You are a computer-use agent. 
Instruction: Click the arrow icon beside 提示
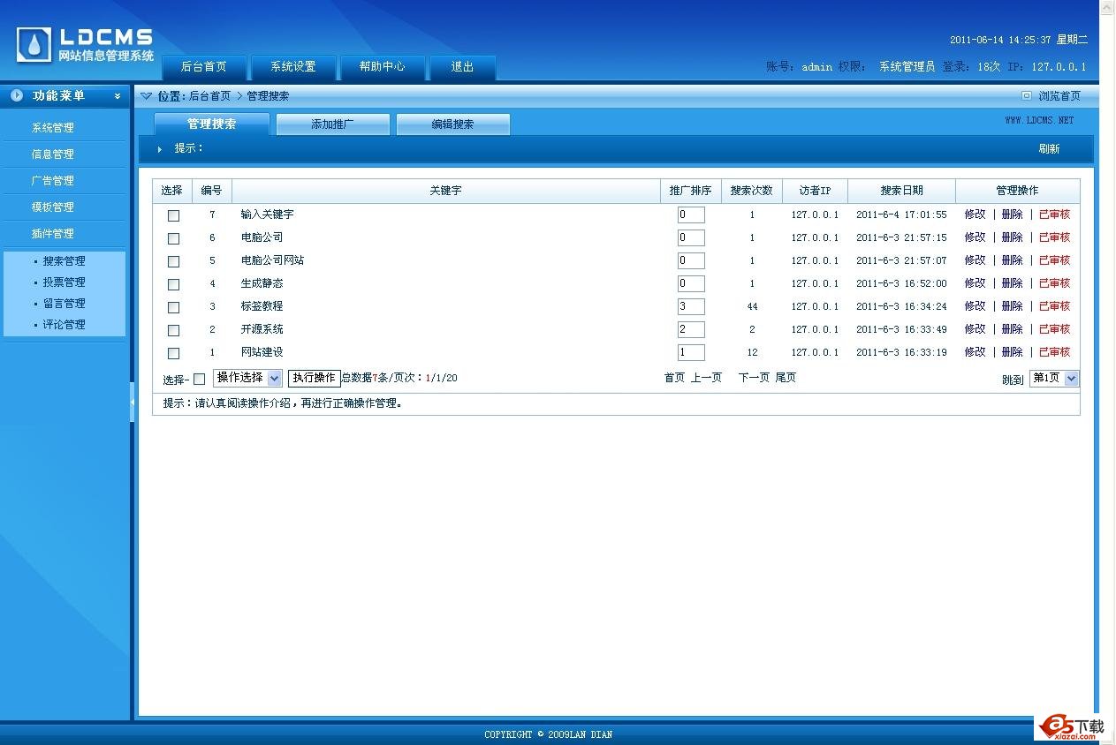pyautogui.click(x=160, y=149)
